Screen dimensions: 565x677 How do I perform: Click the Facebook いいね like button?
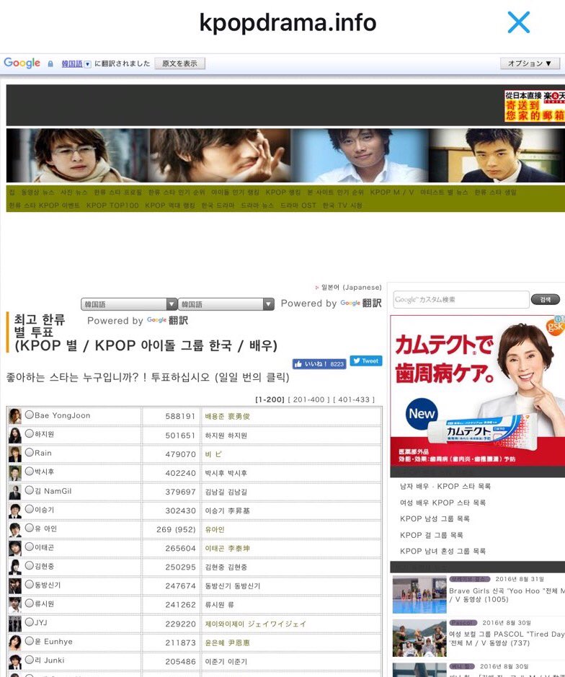click(319, 364)
